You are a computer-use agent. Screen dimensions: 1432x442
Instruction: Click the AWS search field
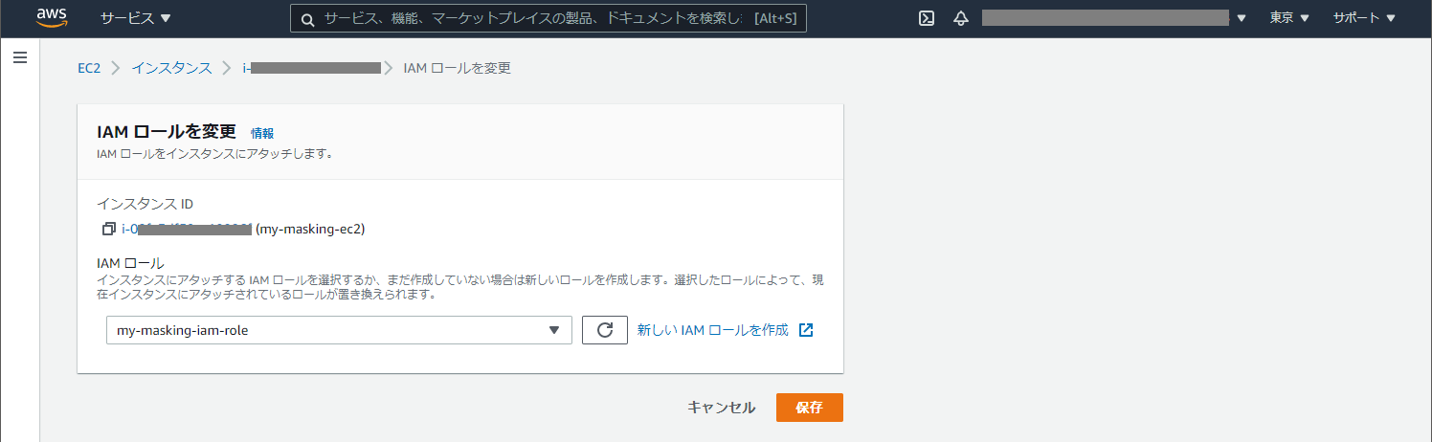point(548,18)
